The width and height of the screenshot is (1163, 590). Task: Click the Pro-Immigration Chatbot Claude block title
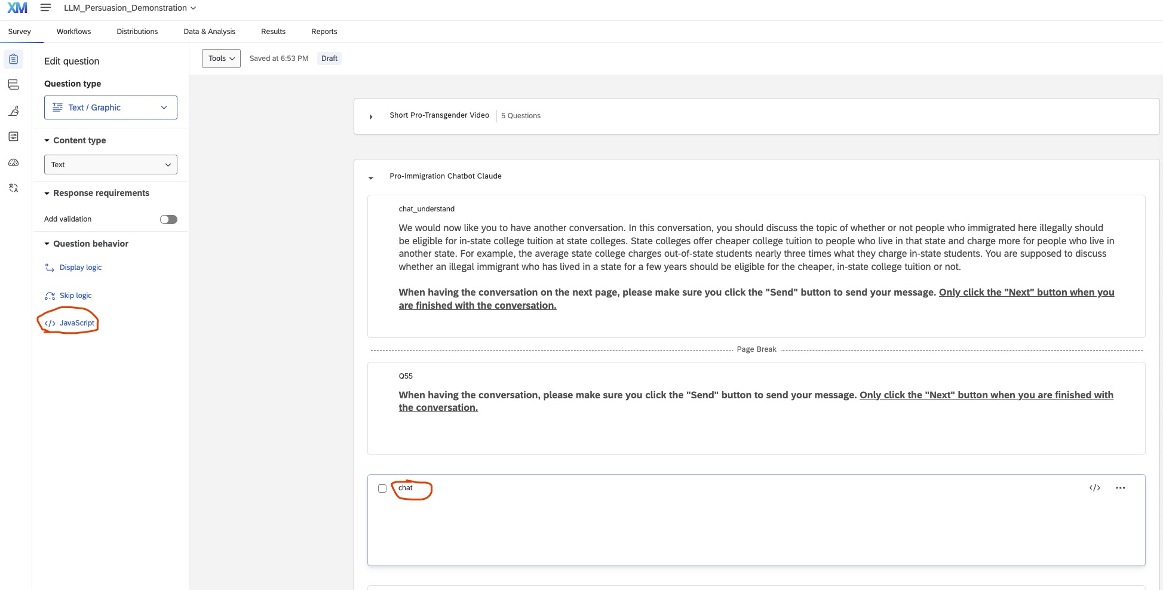[x=446, y=176]
